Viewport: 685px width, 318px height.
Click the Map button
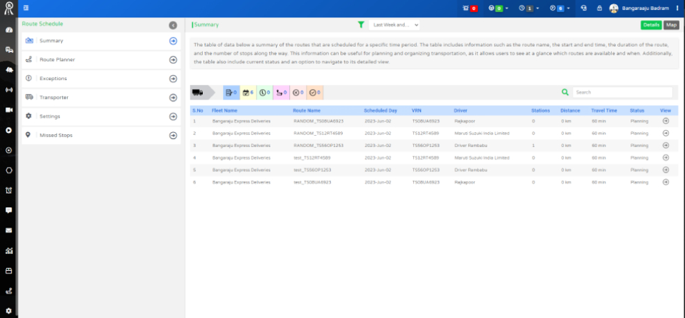[671, 25]
